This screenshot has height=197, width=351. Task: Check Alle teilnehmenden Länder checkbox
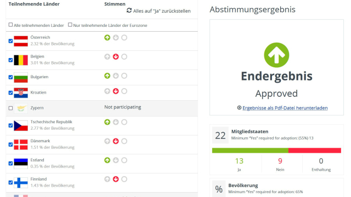pyautogui.click(x=10, y=25)
